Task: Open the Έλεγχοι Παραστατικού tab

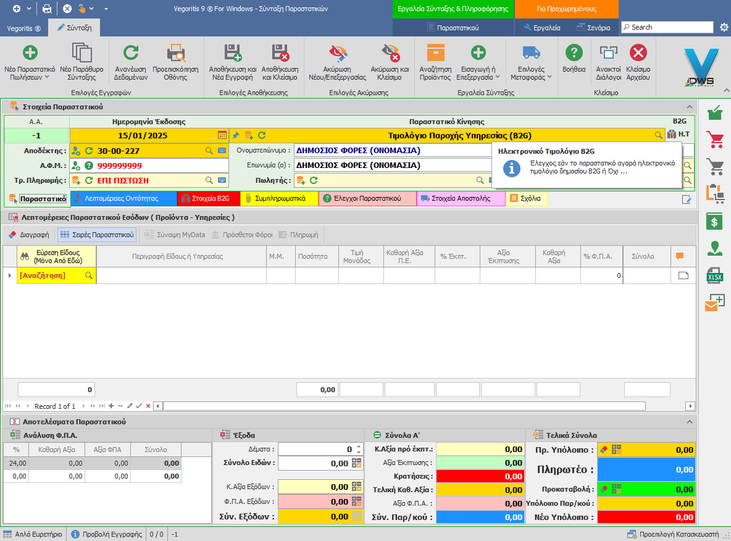Action: (x=368, y=198)
